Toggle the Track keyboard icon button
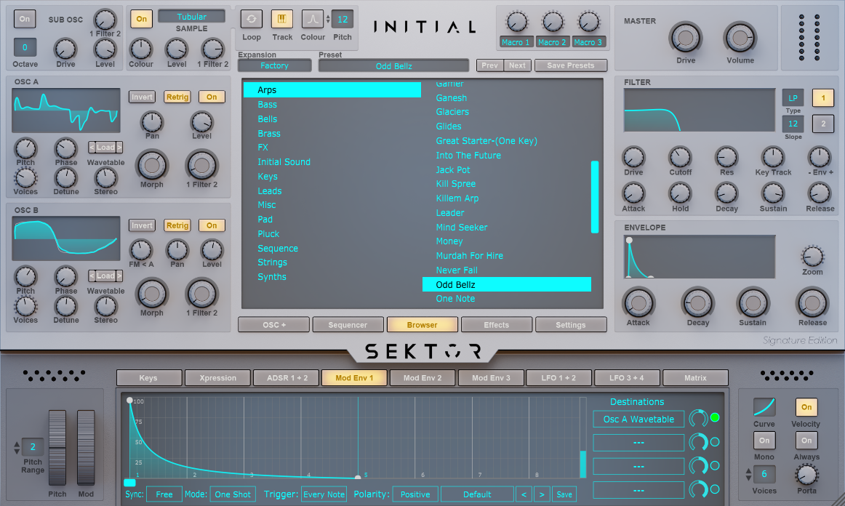 point(282,20)
